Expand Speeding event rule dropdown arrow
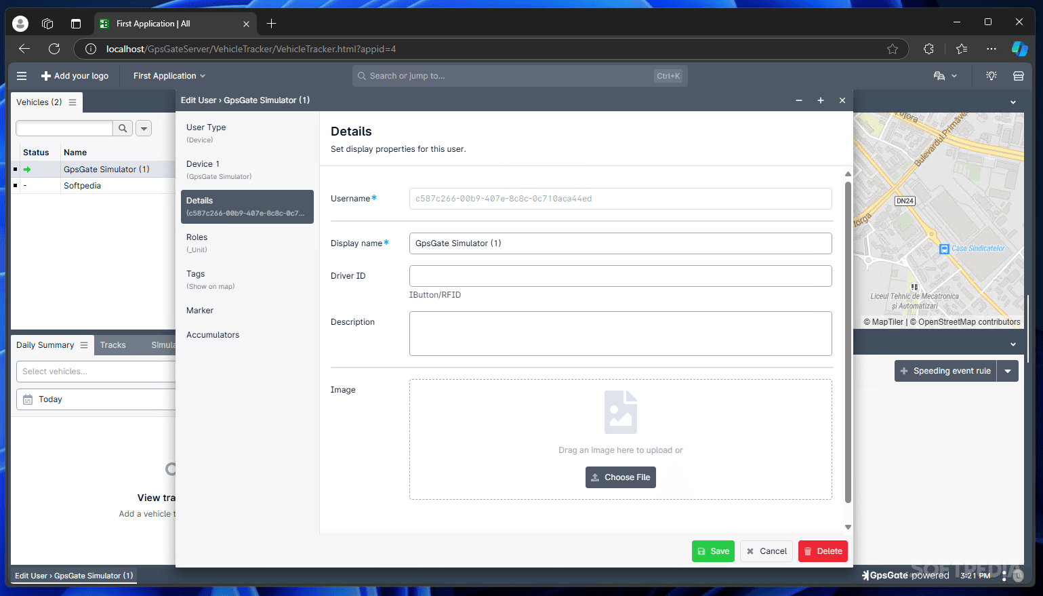The height and width of the screenshot is (596, 1043). point(1008,371)
